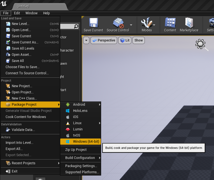Image resolution: width=214 pixels, height=180 pixels.
Task: Click the Lumin red platform icon
Action: (x=68, y=129)
